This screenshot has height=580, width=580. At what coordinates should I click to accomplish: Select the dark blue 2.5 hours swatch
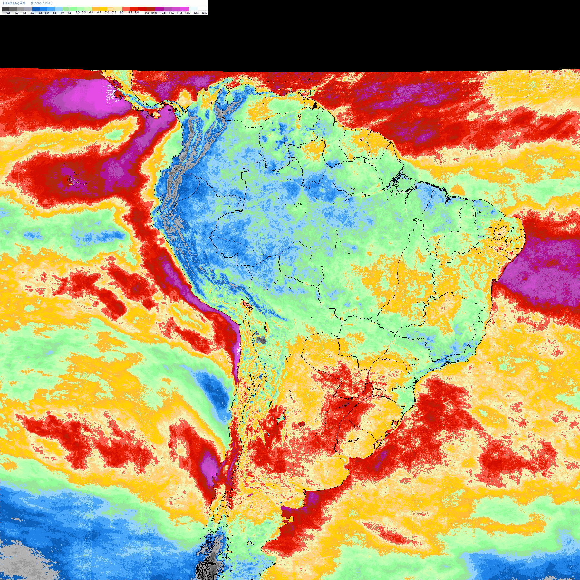(x=36, y=9)
